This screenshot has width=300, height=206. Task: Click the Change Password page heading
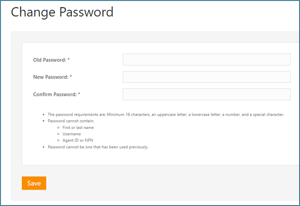pyautogui.click(x=62, y=12)
